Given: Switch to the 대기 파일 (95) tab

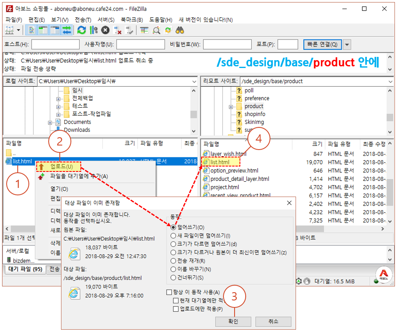Looking at the screenshot, I should point(25,269).
